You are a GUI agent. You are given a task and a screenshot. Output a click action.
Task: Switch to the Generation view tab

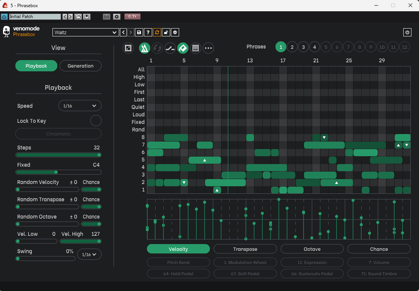pos(81,66)
